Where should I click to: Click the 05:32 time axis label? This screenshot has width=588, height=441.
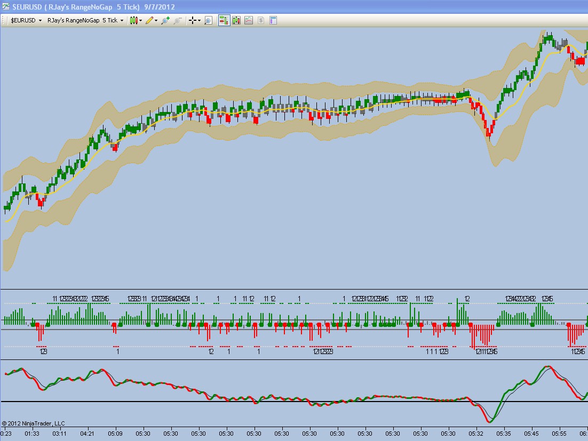point(476,434)
